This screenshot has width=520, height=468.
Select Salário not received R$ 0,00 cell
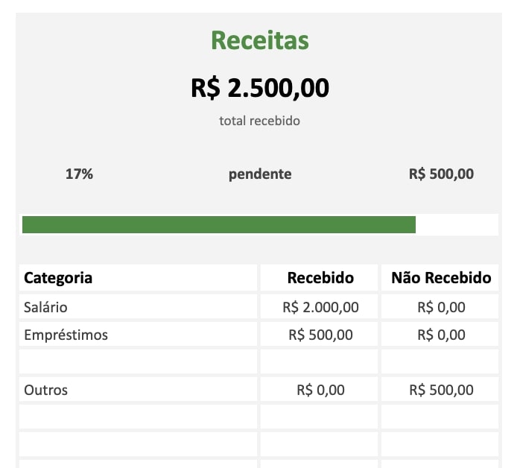pyautogui.click(x=440, y=307)
